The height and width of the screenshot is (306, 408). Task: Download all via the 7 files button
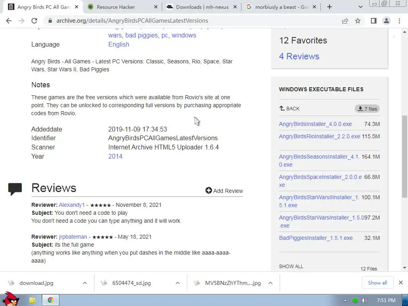coord(367,109)
